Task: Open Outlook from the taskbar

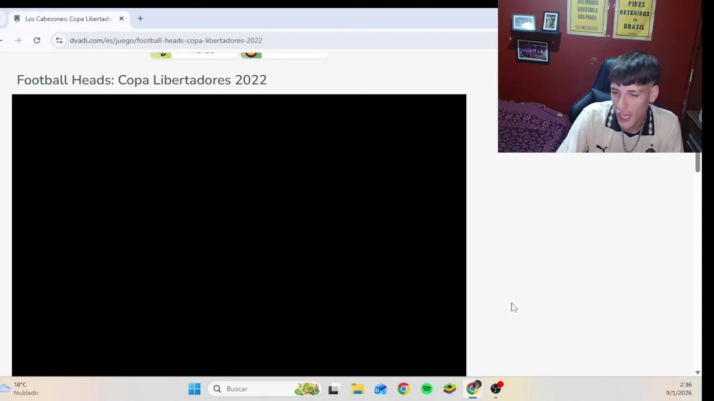Action: tap(380, 389)
